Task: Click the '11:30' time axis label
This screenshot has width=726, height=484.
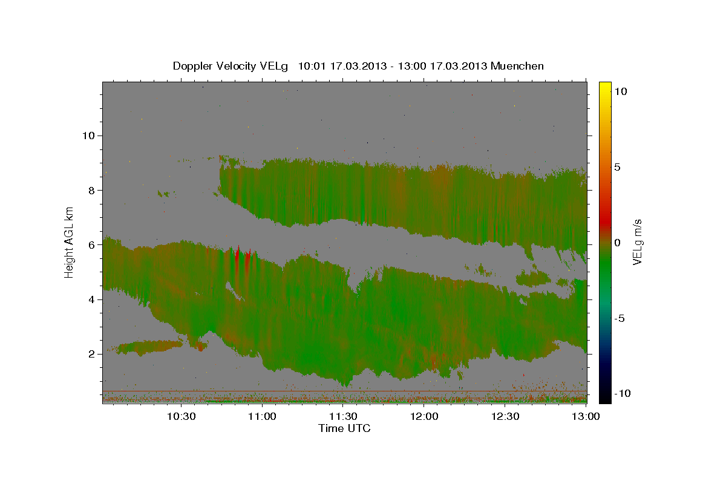Action: pos(343,416)
